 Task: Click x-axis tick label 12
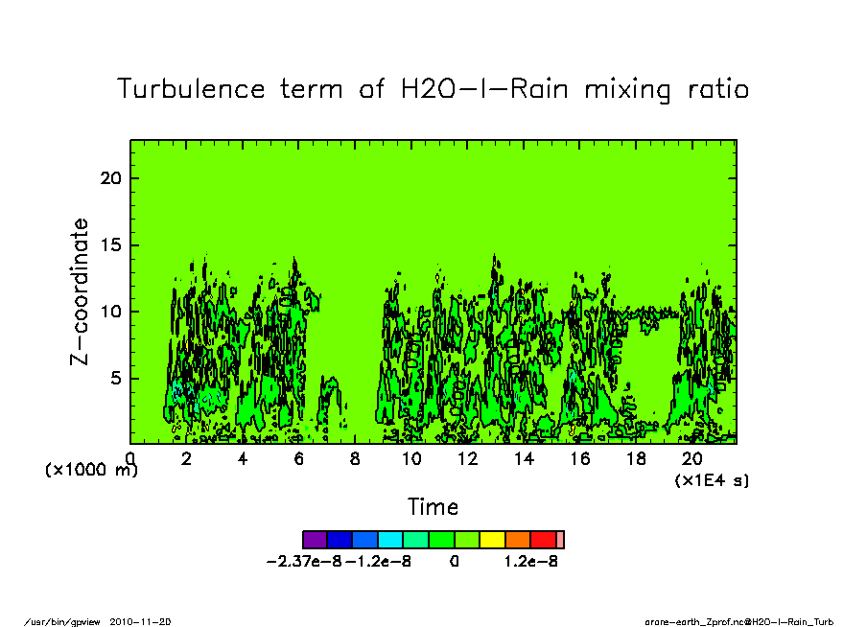(x=468, y=458)
